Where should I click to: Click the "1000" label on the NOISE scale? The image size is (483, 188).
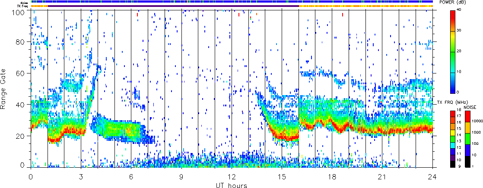click(476, 133)
